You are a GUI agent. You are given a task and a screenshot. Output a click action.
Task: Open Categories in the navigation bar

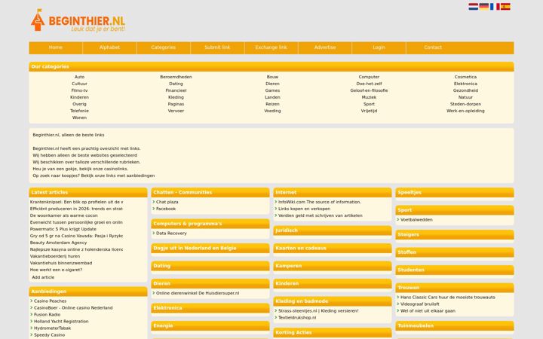(x=164, y=47)
